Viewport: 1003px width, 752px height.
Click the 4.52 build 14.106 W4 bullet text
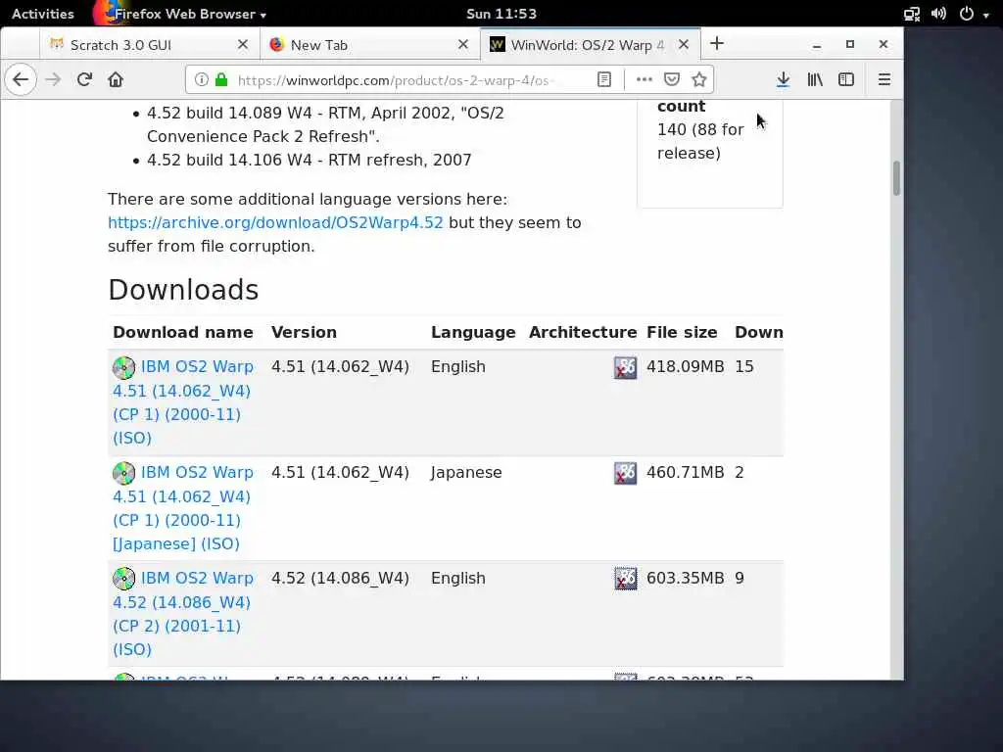tap(309, 160)
